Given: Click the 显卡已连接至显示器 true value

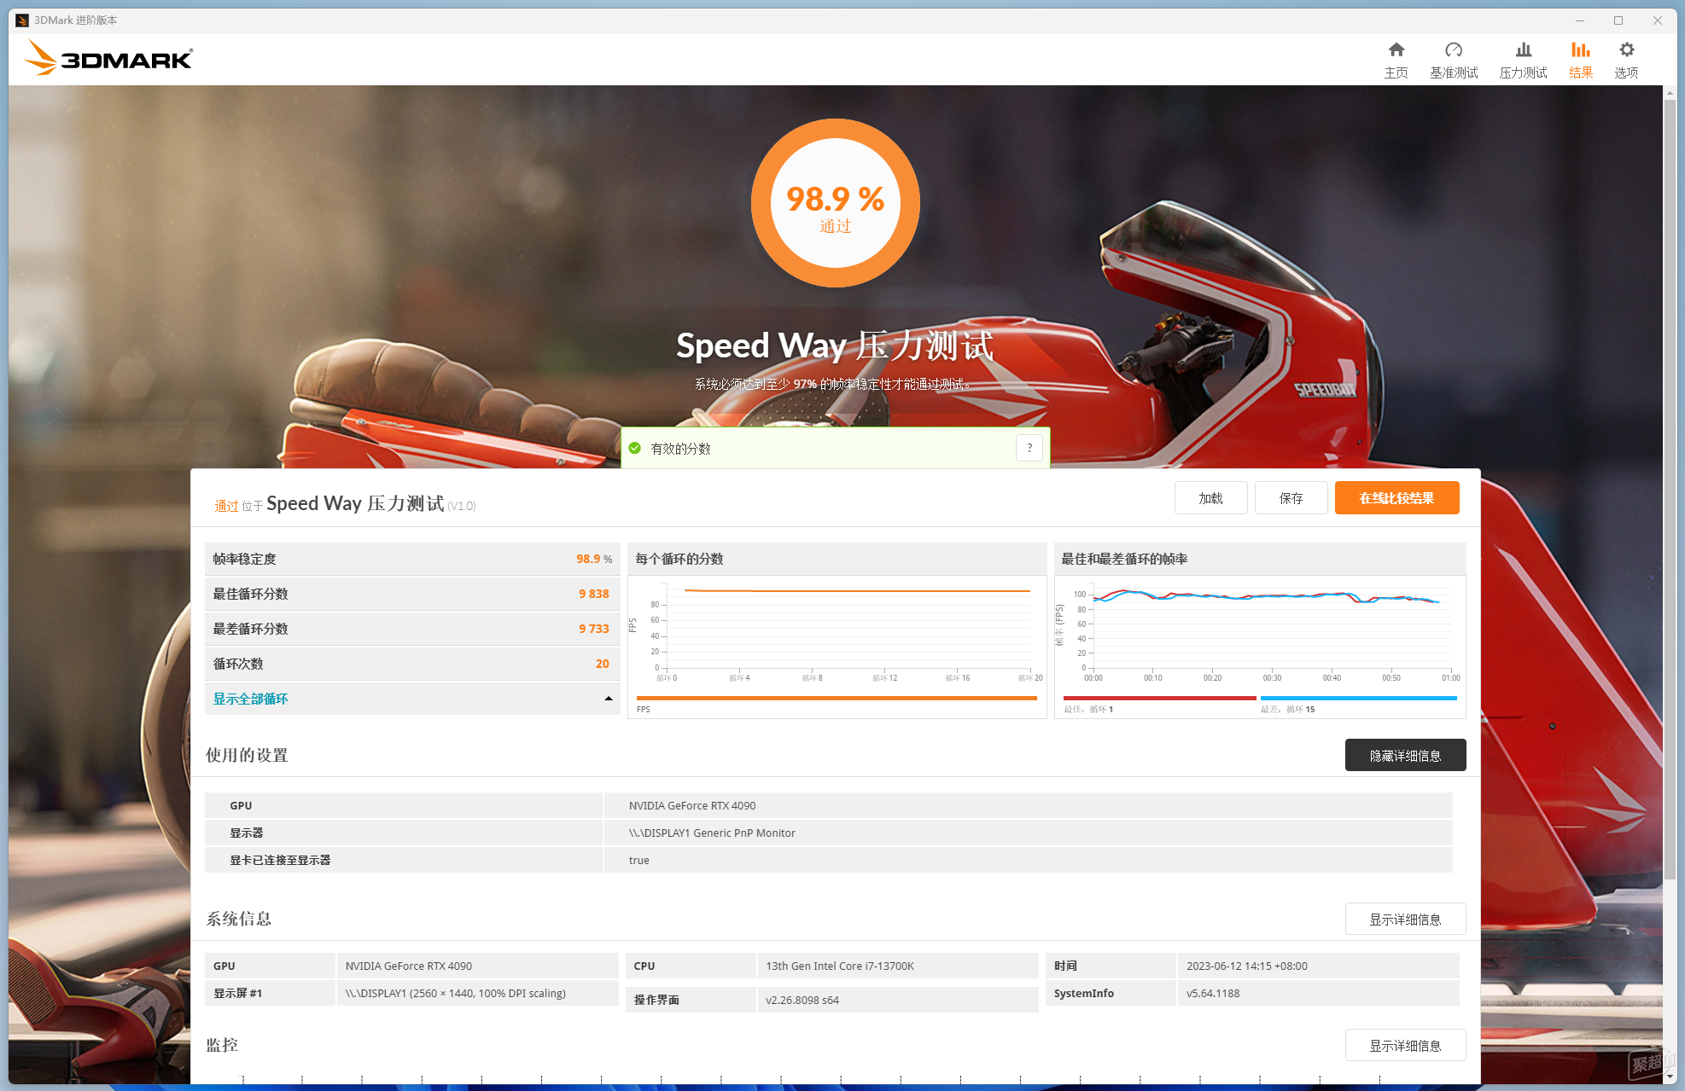Looking at the screenshot, I should tap(638, 860).
